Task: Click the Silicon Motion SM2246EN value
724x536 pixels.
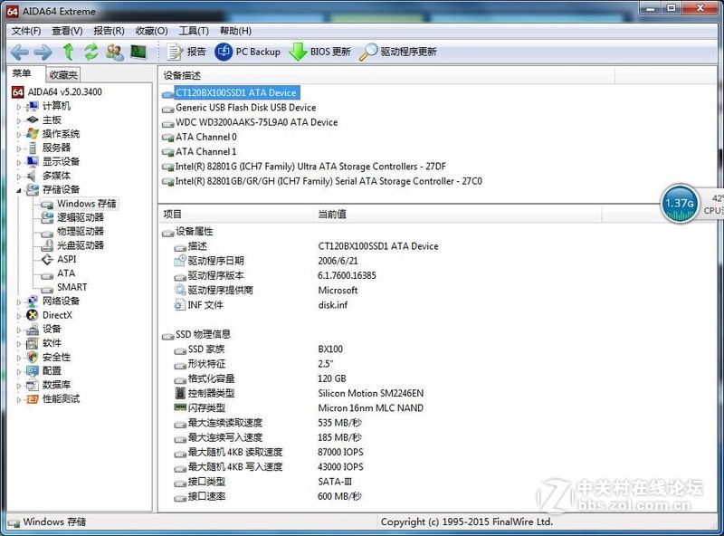Action: [x=371, y=393]
